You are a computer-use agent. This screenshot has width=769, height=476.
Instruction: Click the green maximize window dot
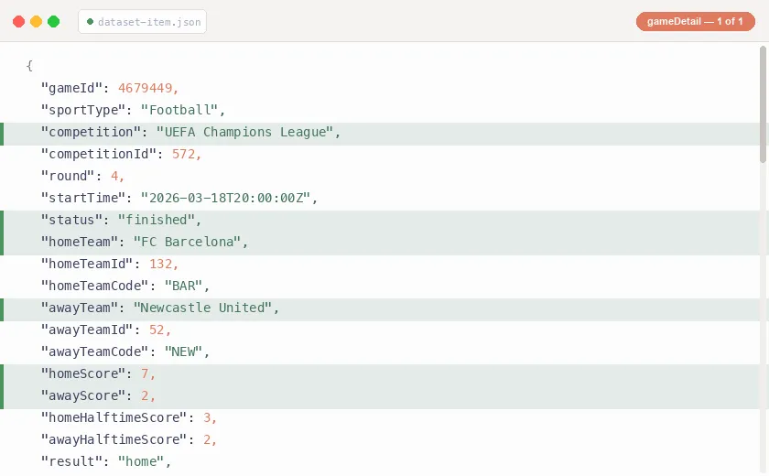coord(54,21)
